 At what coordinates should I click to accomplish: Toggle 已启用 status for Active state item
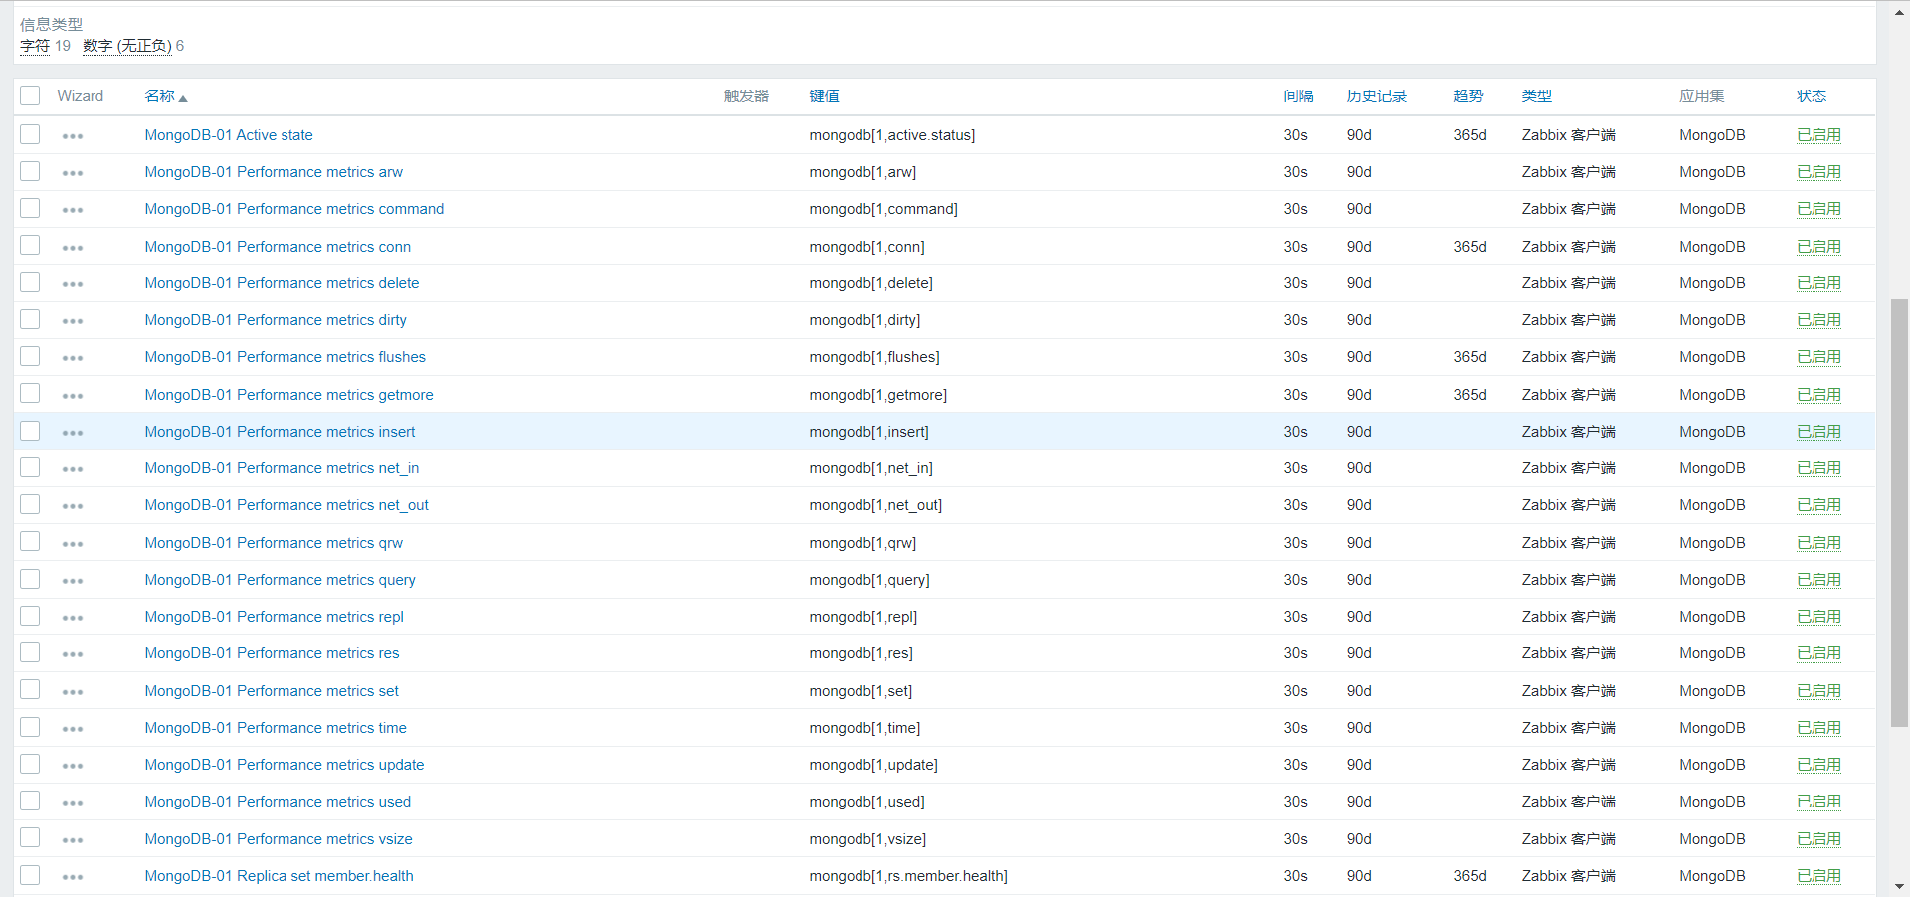[x=1818, y=135]
